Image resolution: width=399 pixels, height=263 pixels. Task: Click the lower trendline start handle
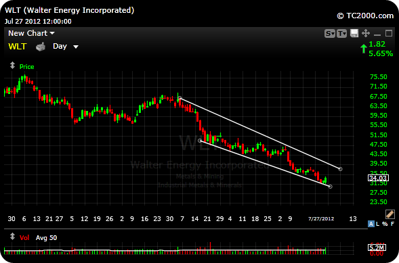point(200,141)
